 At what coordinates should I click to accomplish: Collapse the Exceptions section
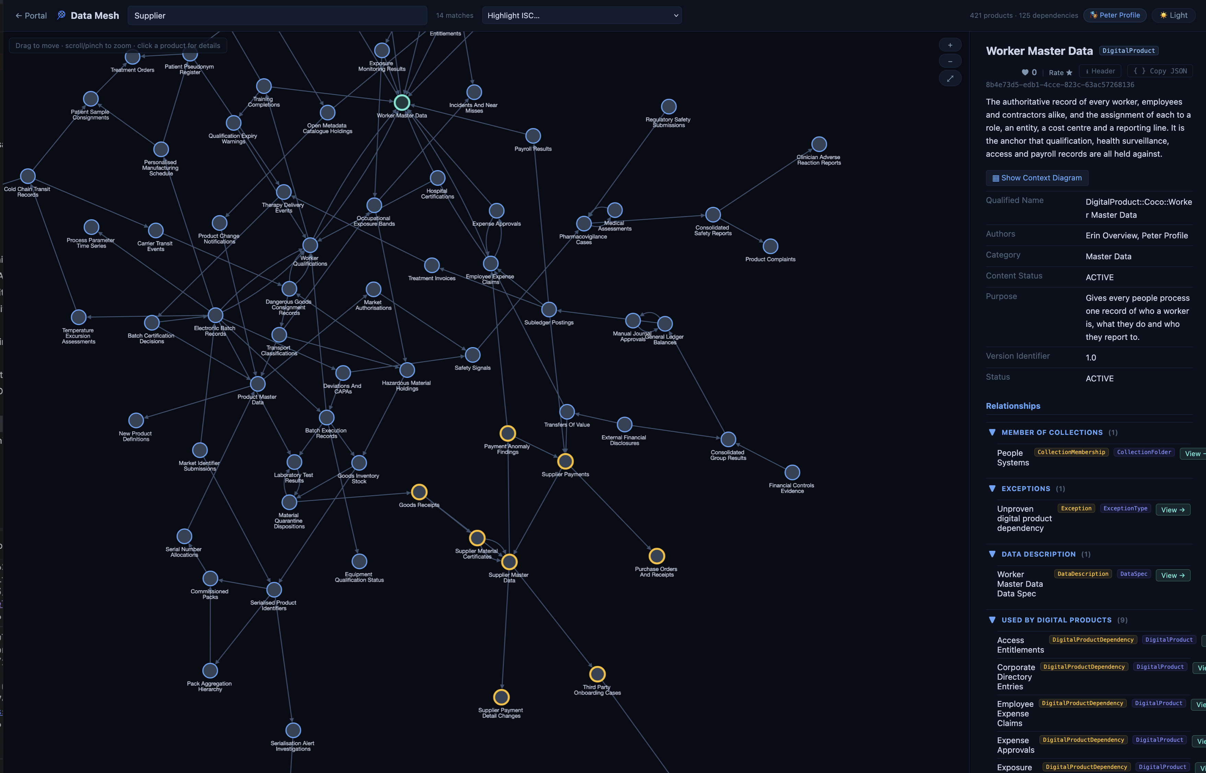tap(992, 488)
